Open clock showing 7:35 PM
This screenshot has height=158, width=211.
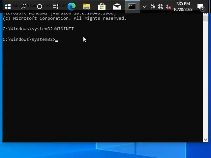coord(183,7)
